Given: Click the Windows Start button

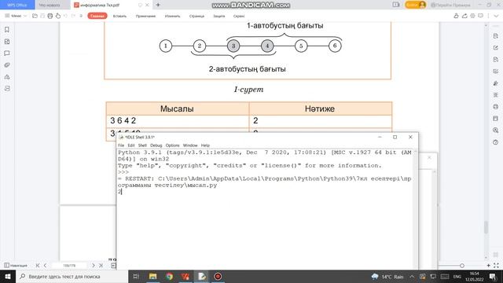Looking at the screenshot, I should (x=8, y=276).
